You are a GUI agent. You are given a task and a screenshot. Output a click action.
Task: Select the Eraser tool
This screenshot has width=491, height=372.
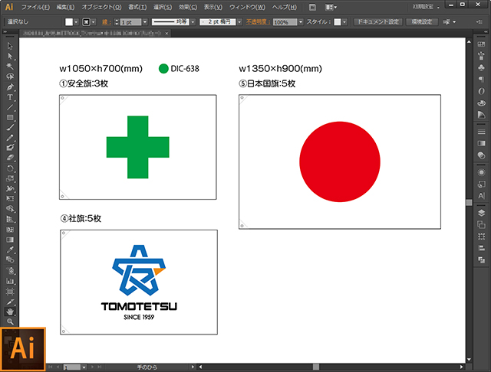(10, 158)
